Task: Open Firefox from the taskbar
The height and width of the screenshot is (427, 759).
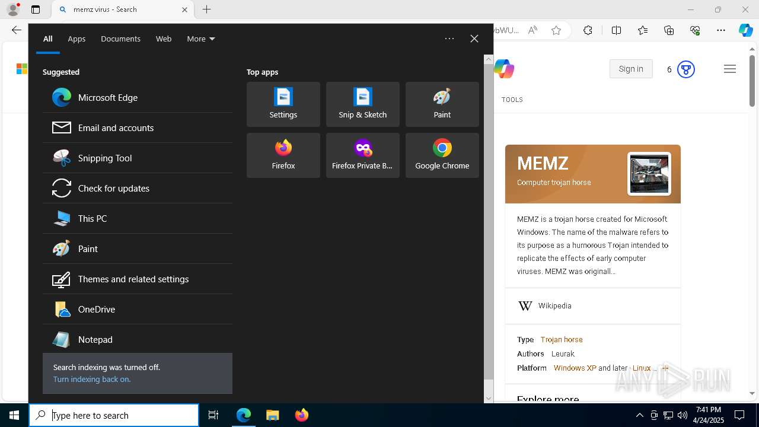Action: point(302,415)
